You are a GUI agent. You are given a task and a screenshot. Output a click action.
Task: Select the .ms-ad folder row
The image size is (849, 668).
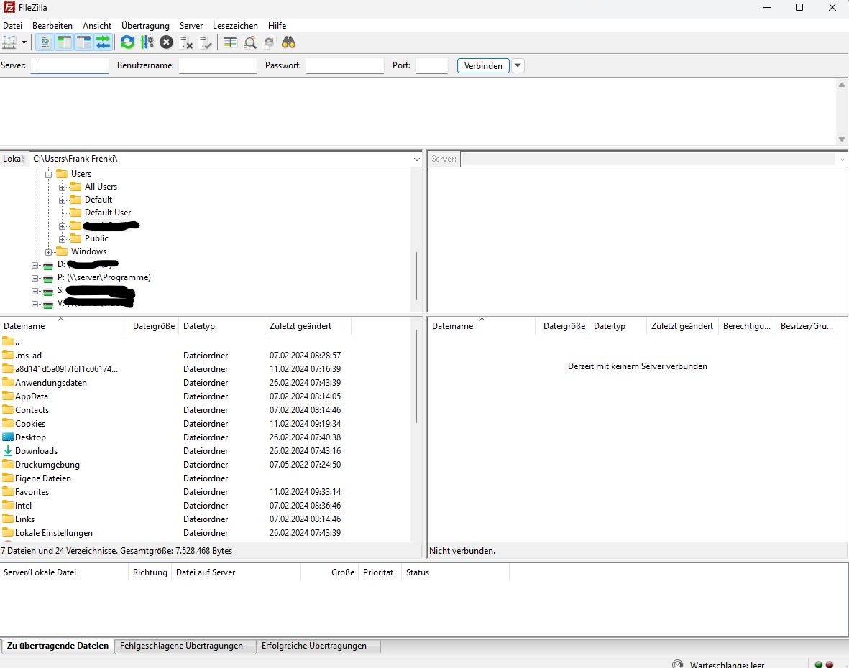tap(206, 356)
